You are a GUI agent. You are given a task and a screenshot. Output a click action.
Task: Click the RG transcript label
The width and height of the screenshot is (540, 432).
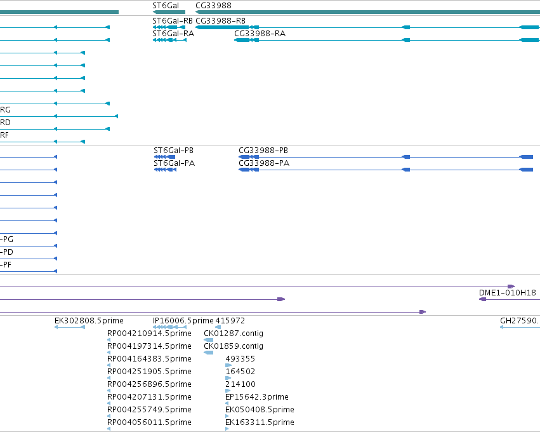pos(5,110)
